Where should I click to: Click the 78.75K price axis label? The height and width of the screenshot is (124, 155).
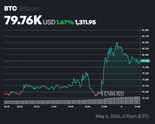pyautogui.click(x=145, y=86)
